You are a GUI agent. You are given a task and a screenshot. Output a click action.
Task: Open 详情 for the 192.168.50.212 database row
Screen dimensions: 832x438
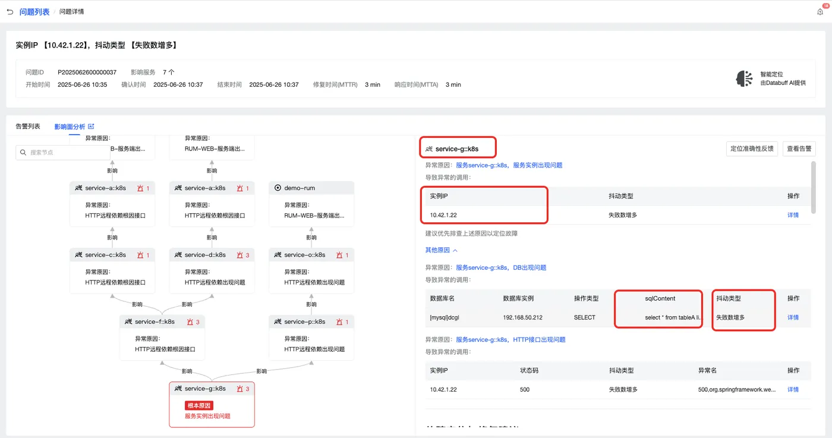point(793,317)
